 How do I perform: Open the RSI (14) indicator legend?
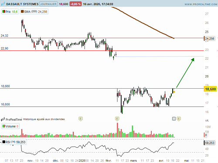[x=14, y=142]
